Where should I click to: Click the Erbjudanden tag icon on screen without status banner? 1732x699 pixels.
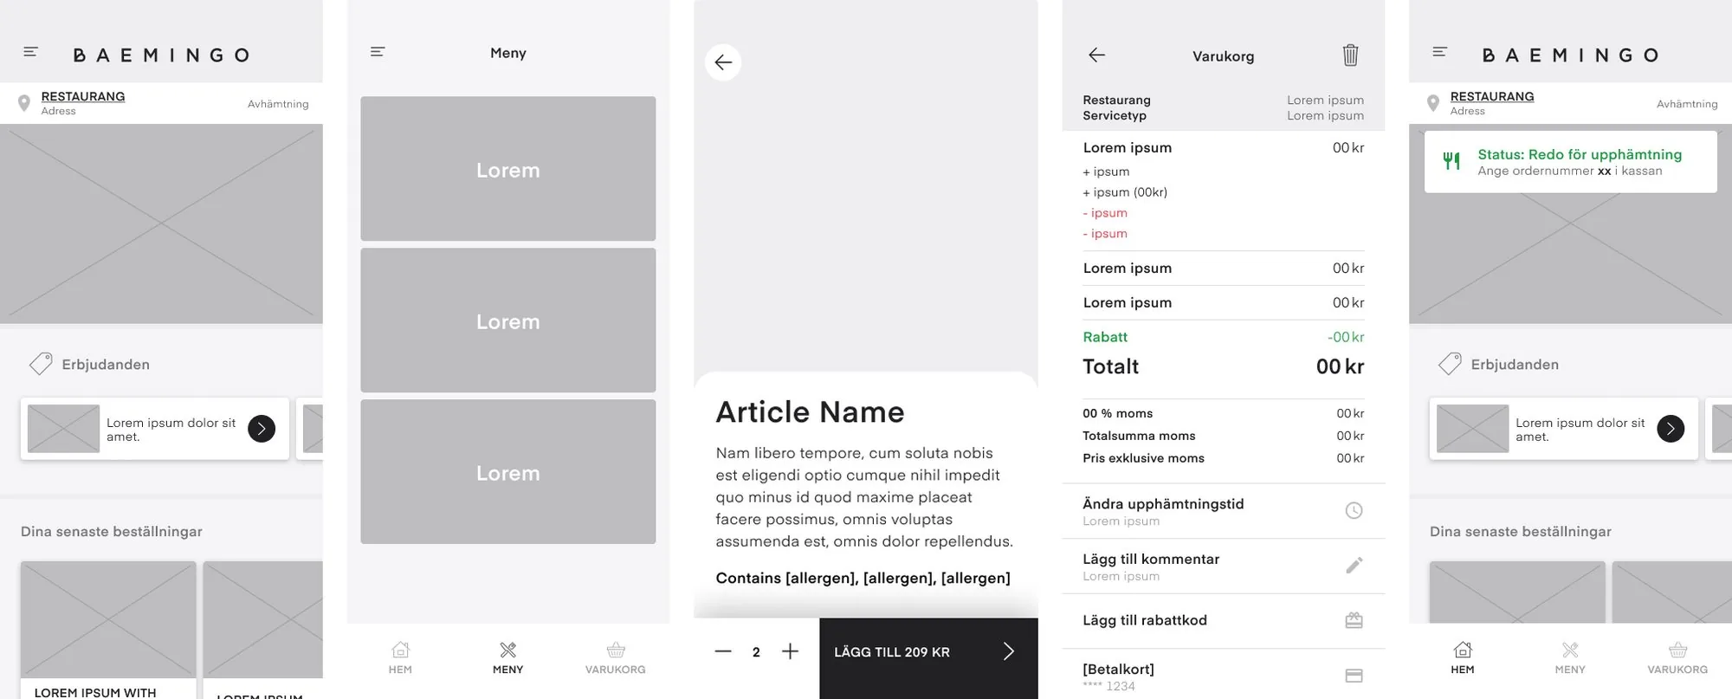[x=41, y=364]
